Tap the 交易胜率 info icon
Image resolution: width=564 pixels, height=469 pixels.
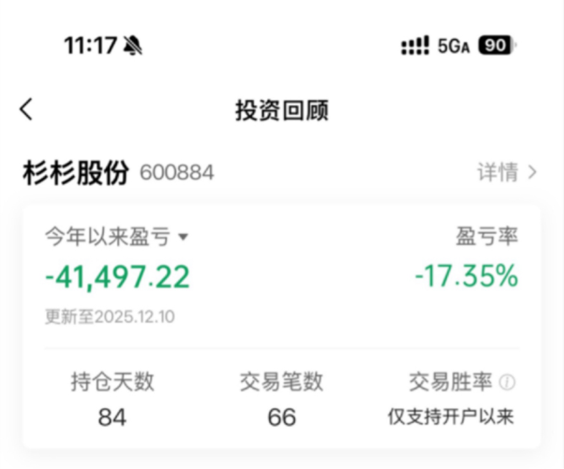(x=507, y=382)
